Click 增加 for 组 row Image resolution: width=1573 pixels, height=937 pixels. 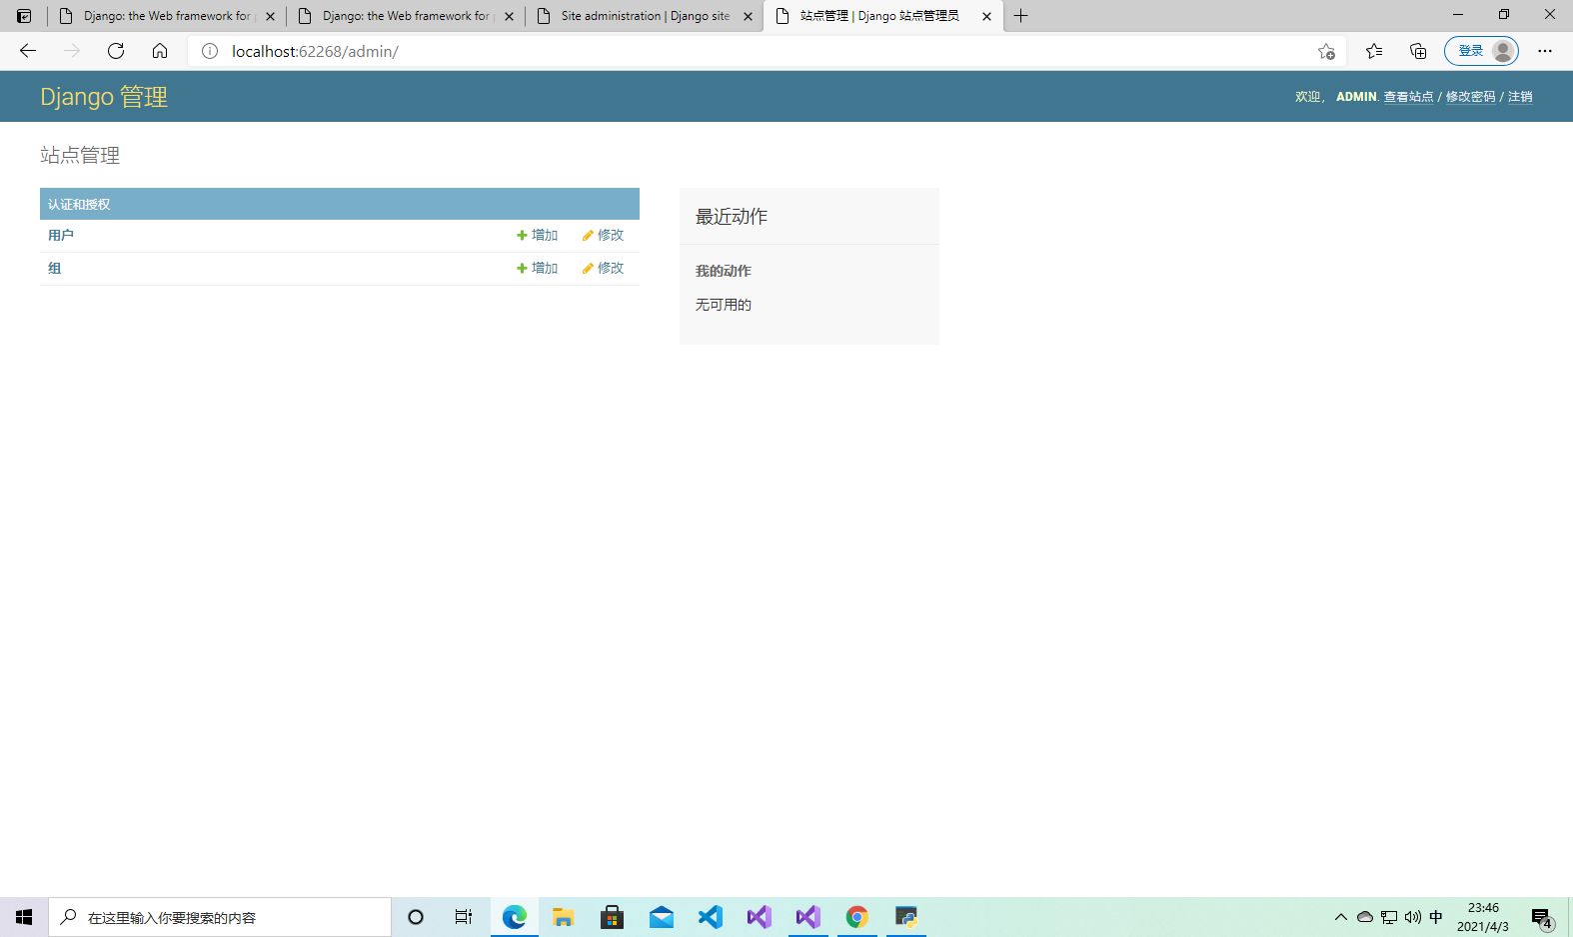[x=538, y=268]
